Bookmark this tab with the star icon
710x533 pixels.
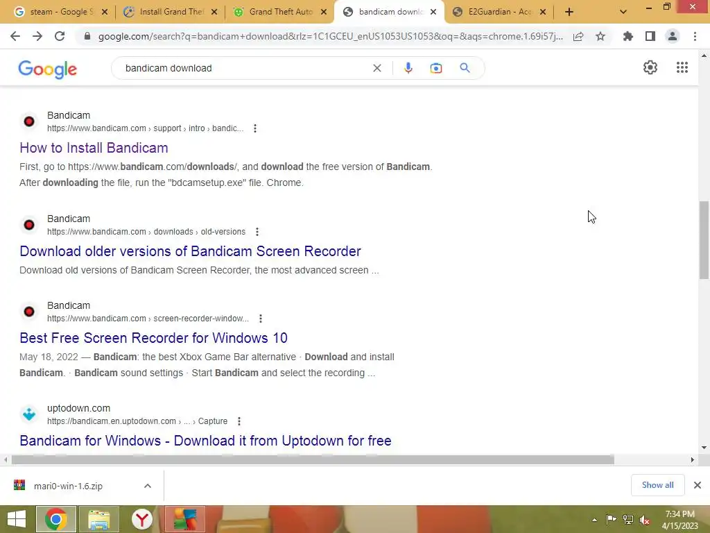600,36
